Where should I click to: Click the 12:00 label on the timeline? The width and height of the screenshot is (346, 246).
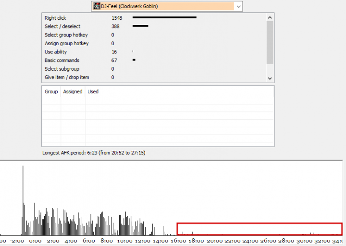pyautogui.click(x=143, y=241)
